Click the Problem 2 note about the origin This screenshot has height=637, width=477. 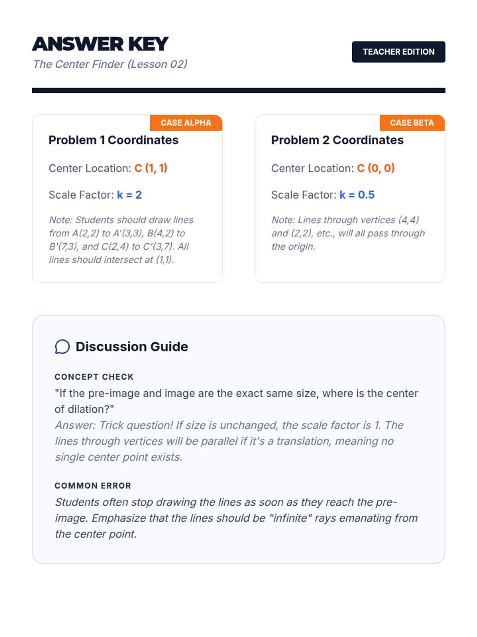click(348, 233)
